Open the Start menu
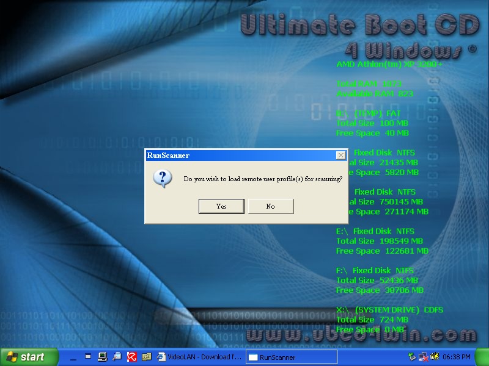 click(x=26, y=357)
